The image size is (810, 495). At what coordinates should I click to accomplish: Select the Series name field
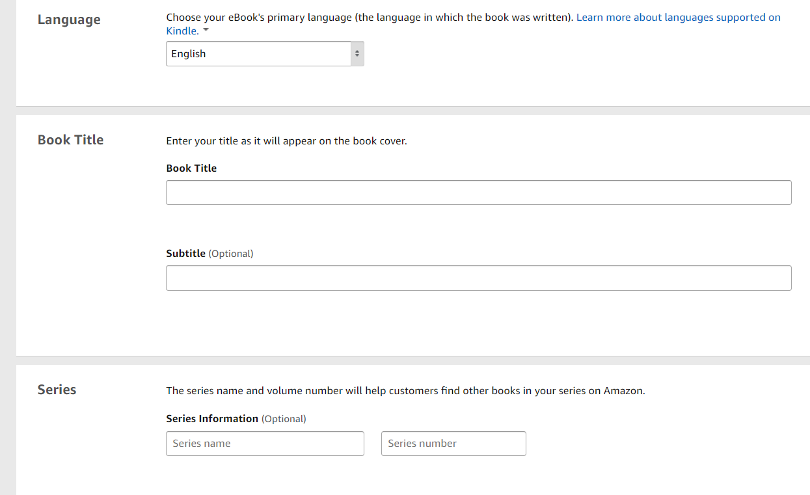[x=265, y=444]
